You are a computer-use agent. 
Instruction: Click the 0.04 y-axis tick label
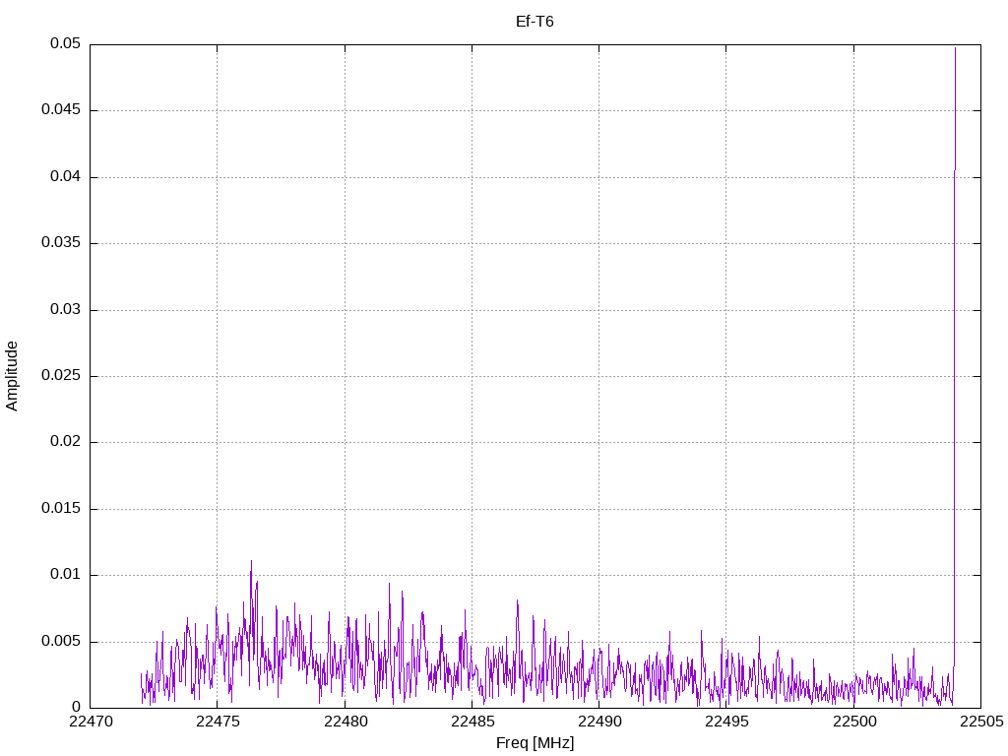coord(65,177)
